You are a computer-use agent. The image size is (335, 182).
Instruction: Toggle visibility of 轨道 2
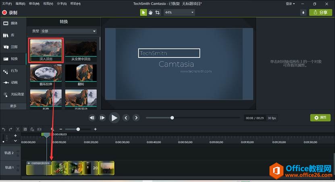18,151
